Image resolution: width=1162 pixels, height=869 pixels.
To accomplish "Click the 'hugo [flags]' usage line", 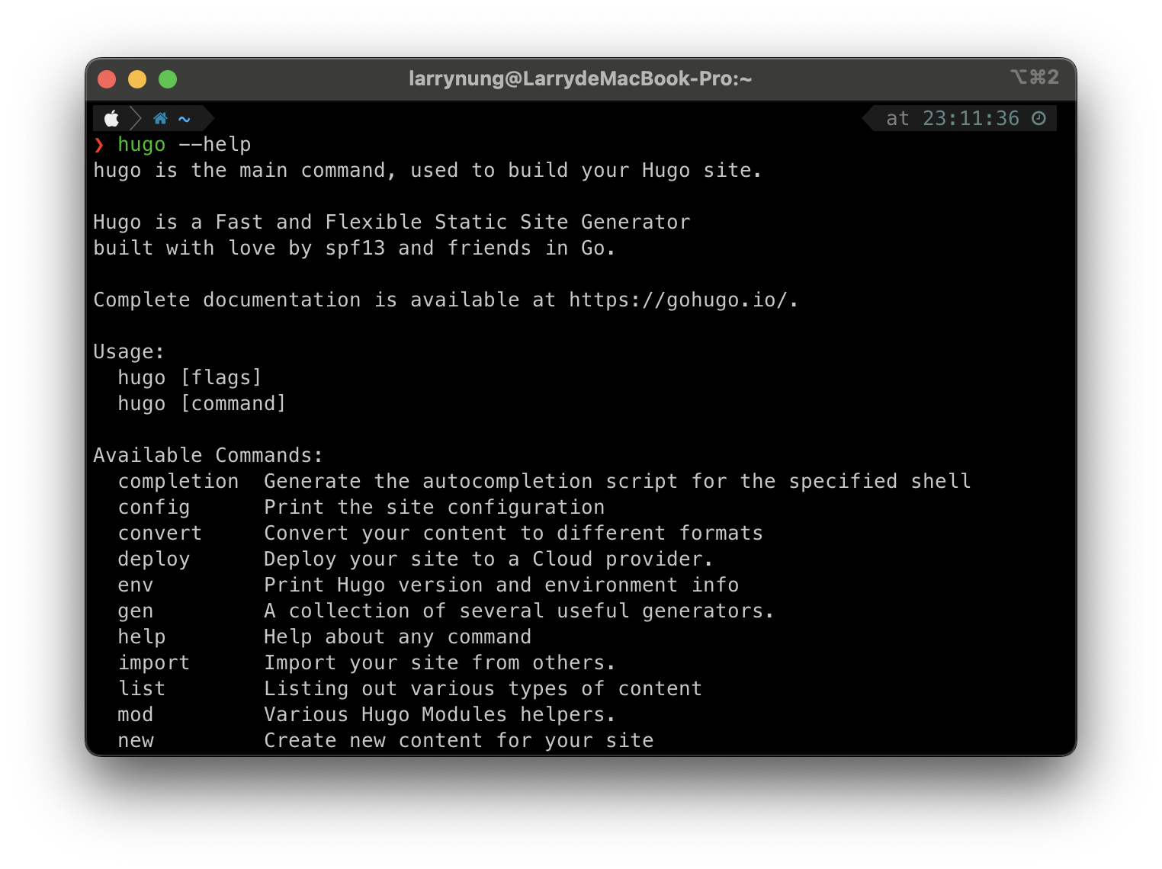I will [x=190, y=378].
